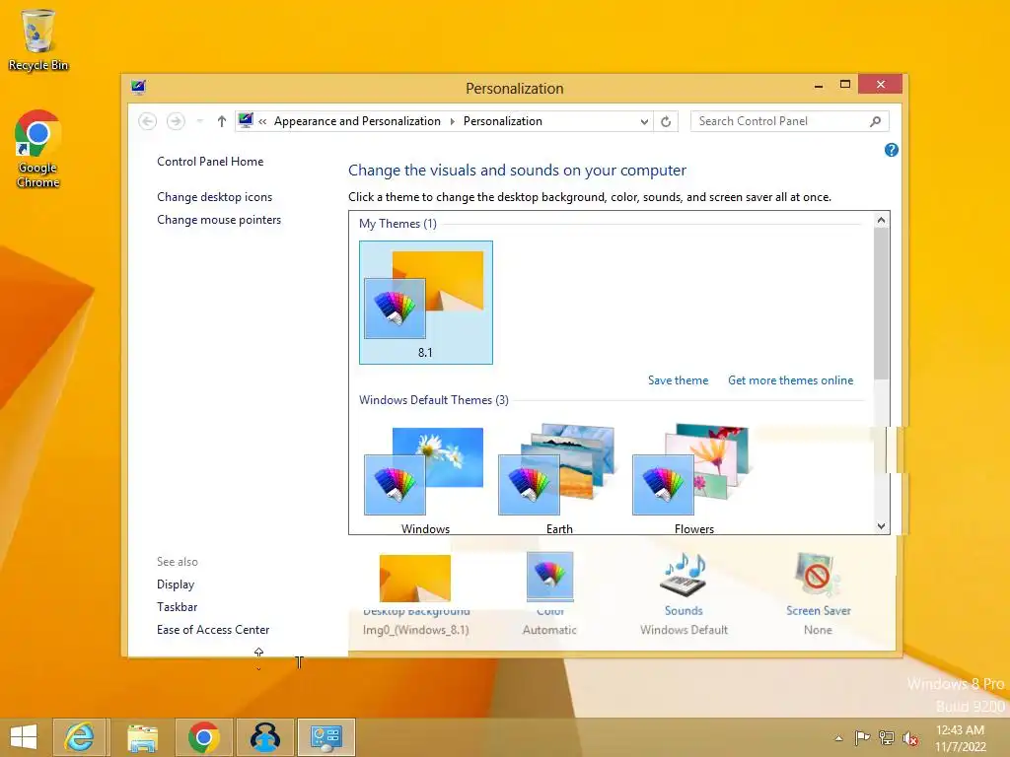Open the Windows Start button
Image resolution: width=1010 pixels, height=757 pixels.
click(x=24, y=737)
